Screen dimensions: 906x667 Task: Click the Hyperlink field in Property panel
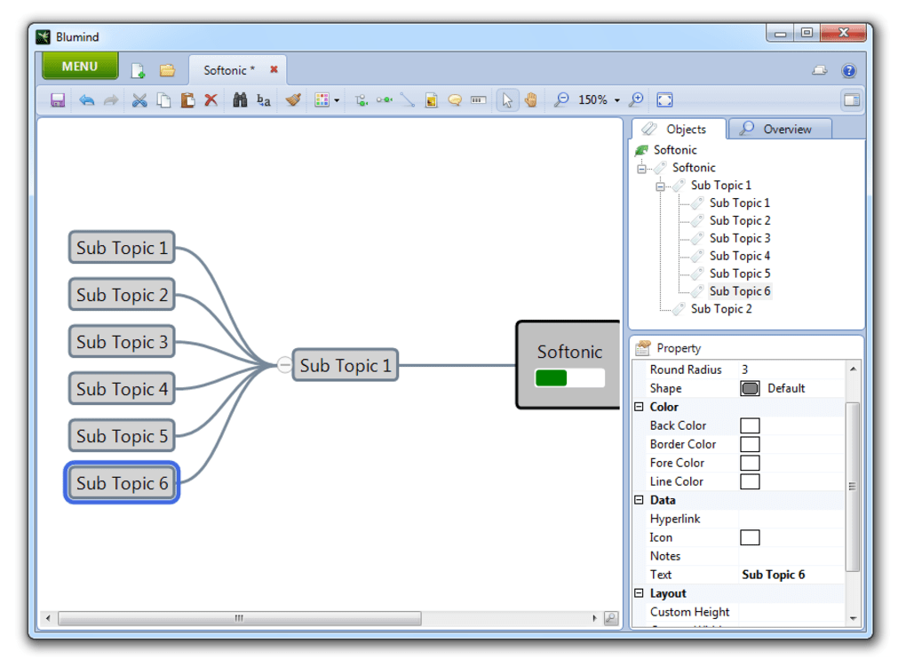point(786,519)
